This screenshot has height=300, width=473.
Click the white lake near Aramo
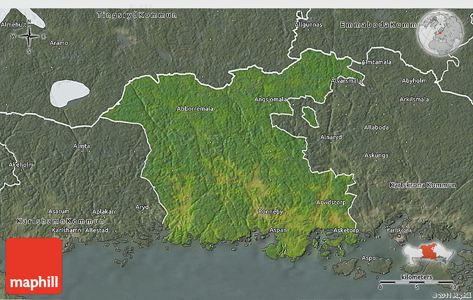[70, 93]
